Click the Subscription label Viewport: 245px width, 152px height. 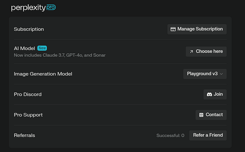pos(29,29)
